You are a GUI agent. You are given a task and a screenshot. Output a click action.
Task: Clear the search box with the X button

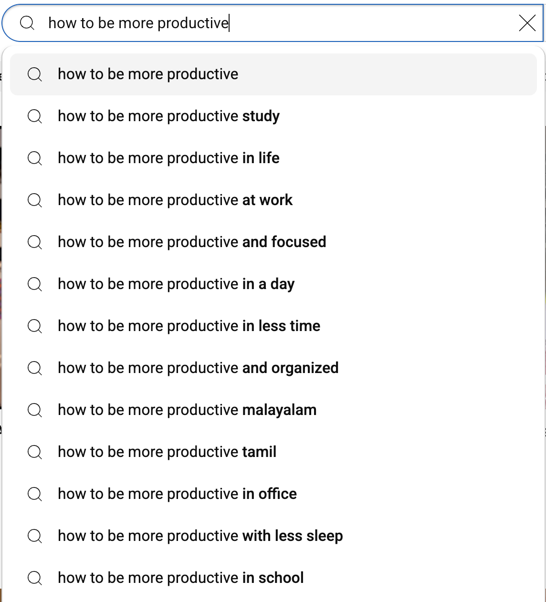point(527,22)
